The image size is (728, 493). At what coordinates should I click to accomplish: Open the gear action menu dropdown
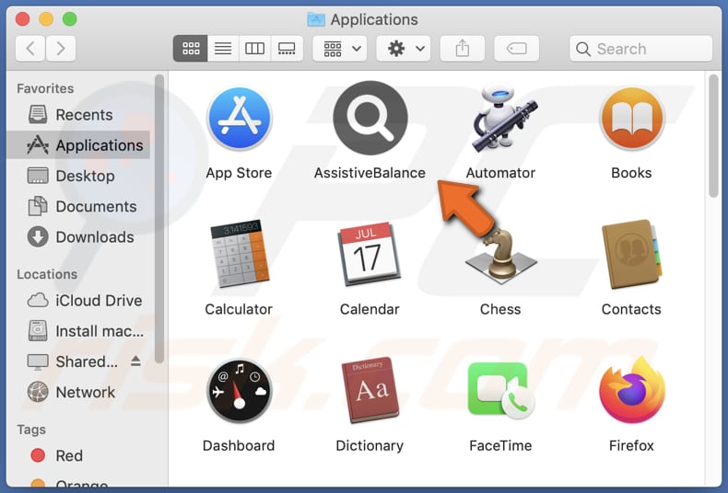coord(404,48)
